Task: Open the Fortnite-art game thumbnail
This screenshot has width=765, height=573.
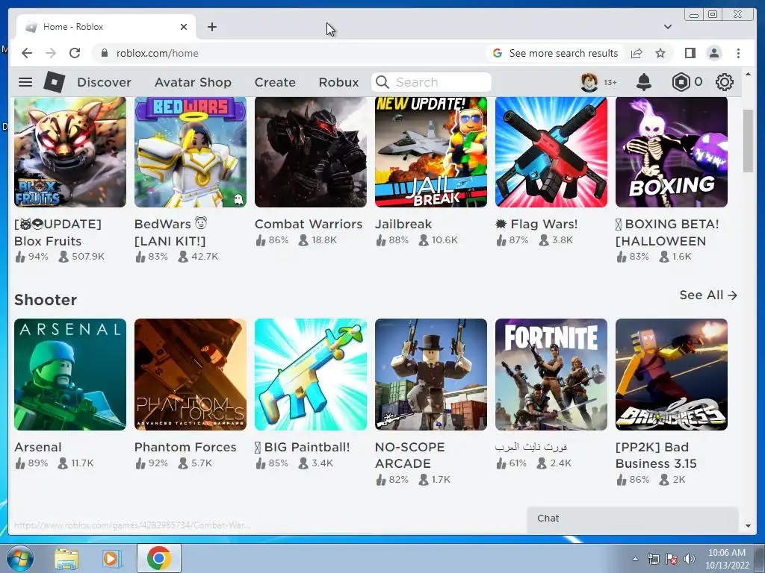Action: click(551, 375)
